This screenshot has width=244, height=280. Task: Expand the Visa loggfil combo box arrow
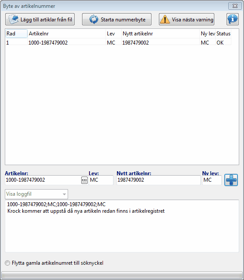click(64, 194)
